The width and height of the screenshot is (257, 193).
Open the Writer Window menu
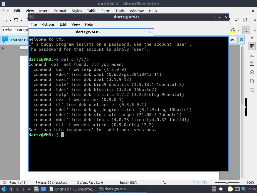(137, 11)
